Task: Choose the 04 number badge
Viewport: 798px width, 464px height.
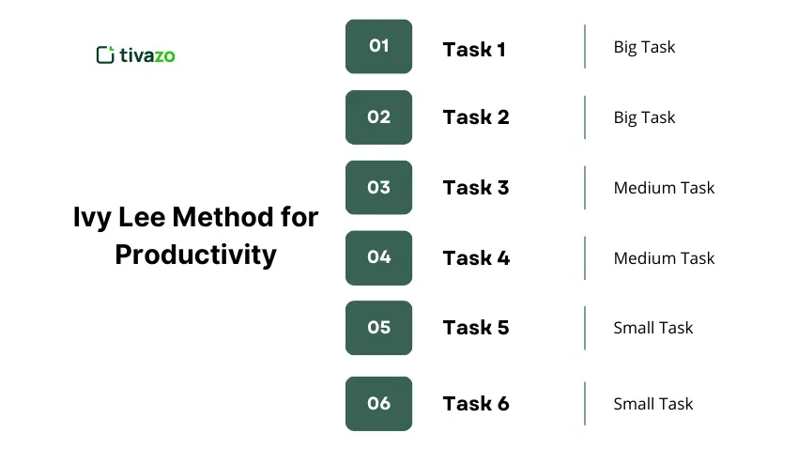Action: 378,257
